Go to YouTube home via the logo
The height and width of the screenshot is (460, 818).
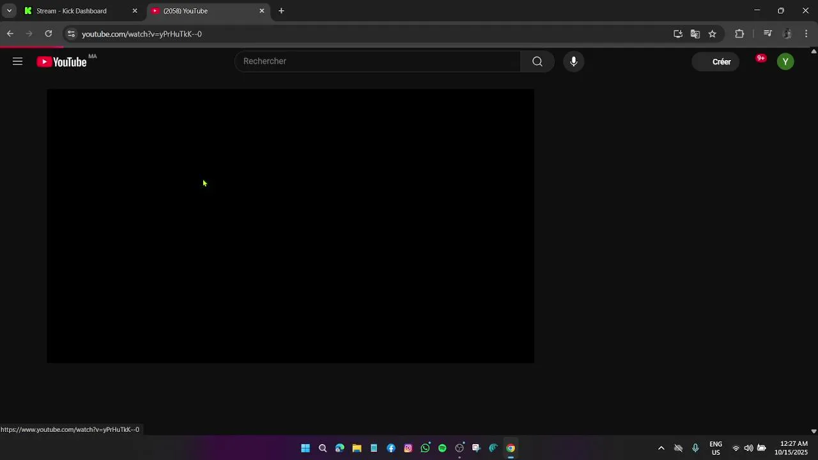point(61,61)
